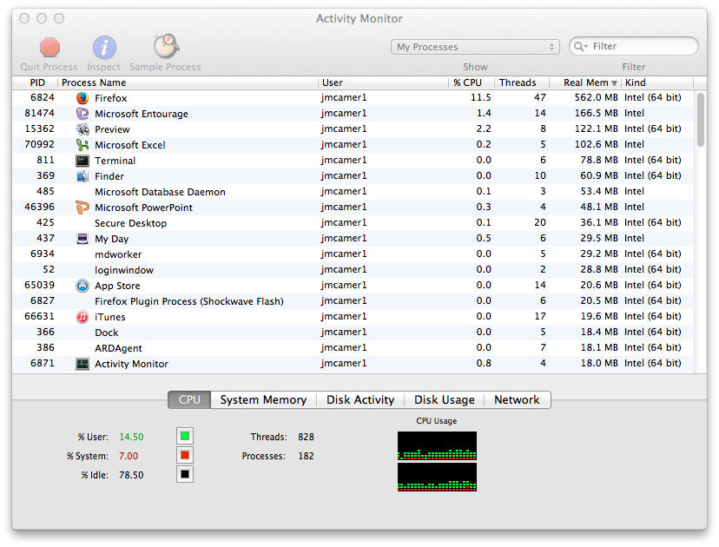The width and height of the screenshot is (719, 547).
Task: Click the green % User color swatch
Action: point(185,436)
